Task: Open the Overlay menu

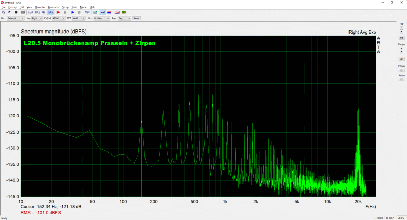Action: coord(11,7)
